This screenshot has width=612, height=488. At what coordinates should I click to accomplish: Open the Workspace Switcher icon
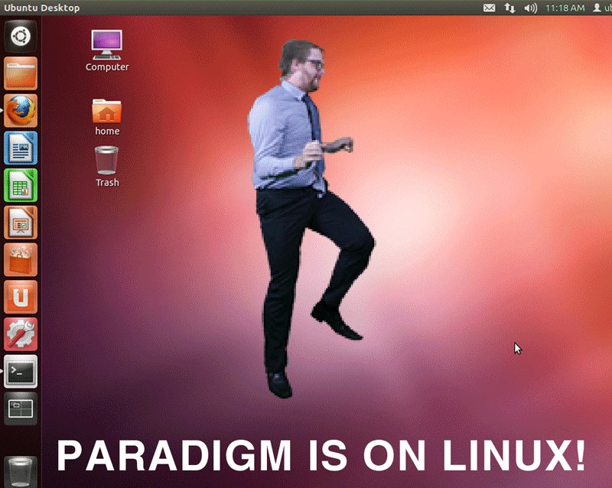pyautogui.click(x=21, y=408)
